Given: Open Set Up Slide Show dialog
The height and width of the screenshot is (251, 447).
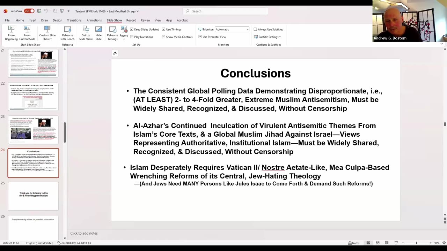Looking at the screenshot, I should pos(86,33).
